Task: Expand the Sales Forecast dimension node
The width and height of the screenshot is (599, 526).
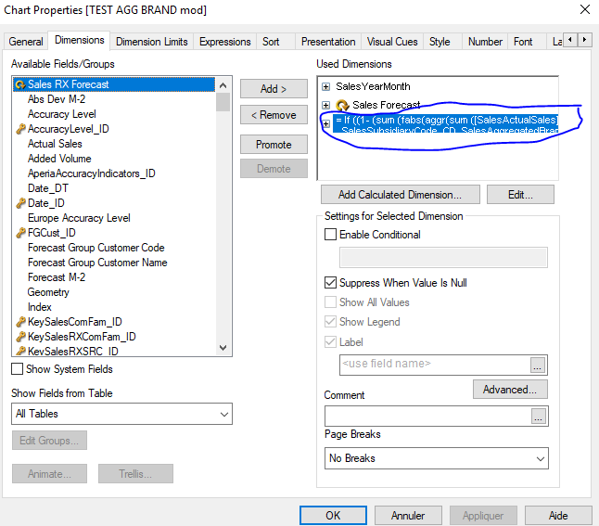Action: tap(325, 105)
